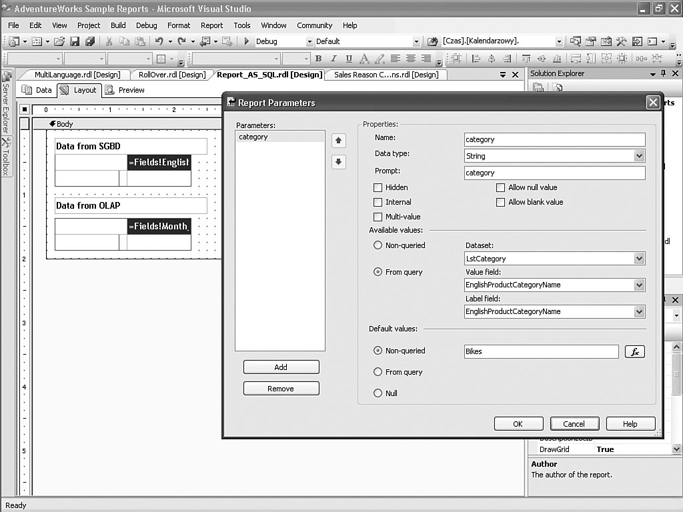Expand the Value field dropdown

coord(639,285)
